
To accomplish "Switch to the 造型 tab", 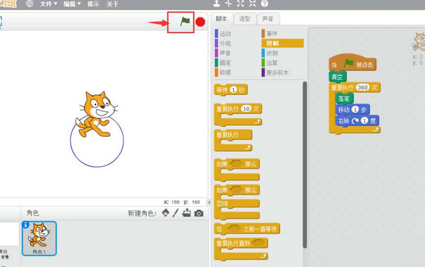I will [245, 19].
